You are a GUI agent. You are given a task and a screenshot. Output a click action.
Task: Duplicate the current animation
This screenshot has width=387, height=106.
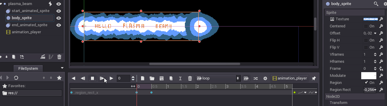[171, 78]
